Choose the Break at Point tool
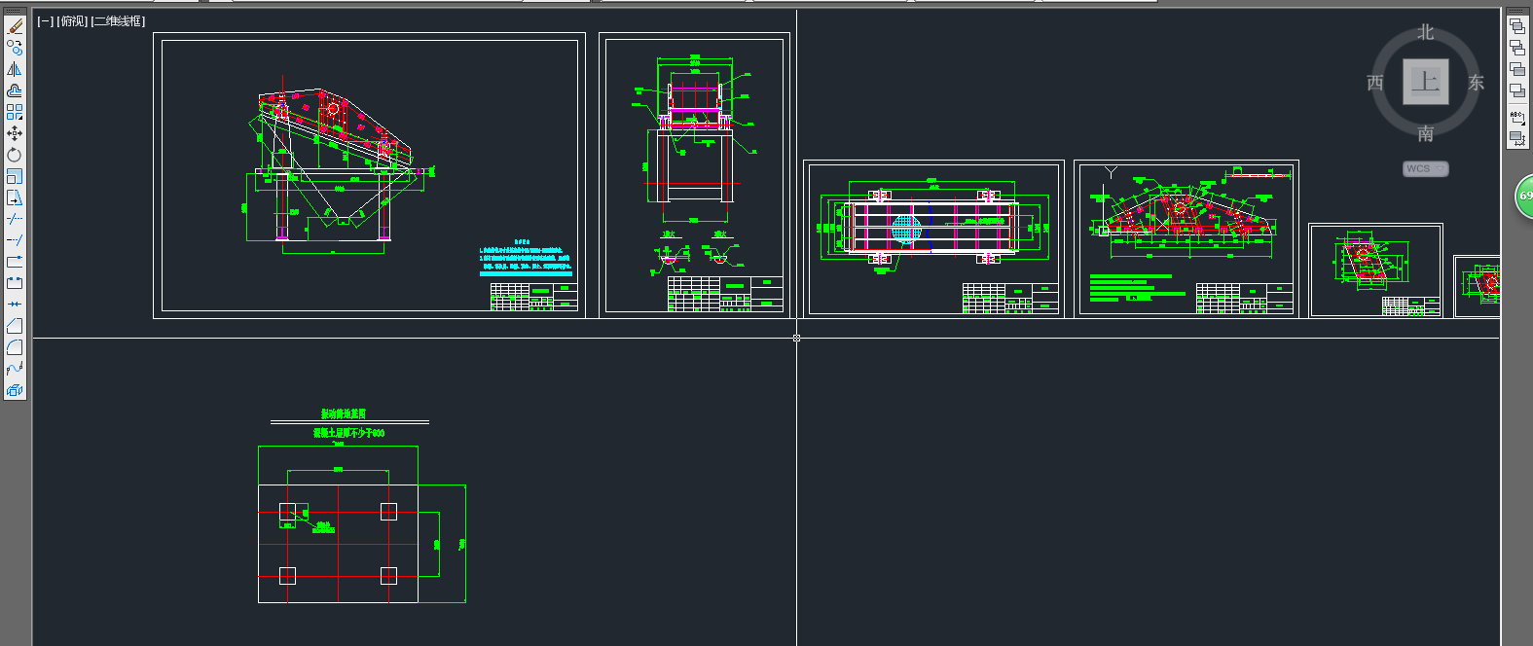Viewport: 1533px width, 646px height. [15, 262]
